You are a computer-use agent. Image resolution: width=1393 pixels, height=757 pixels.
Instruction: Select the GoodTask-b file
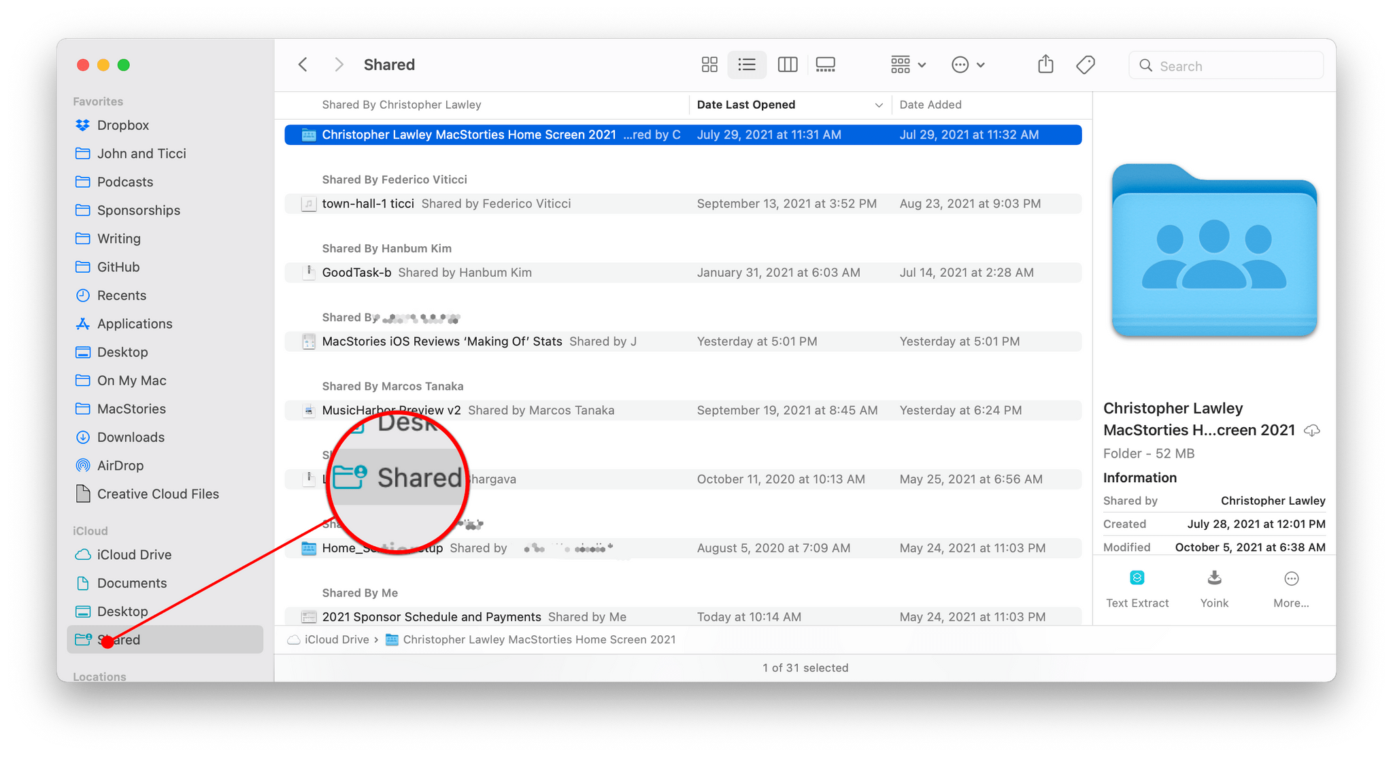pyautogui.click(x=683, y=272)
